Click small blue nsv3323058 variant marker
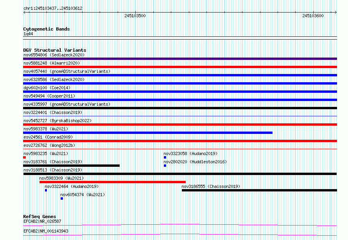 point(165,157)
